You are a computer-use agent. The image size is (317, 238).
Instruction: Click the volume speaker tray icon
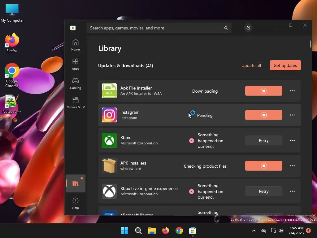[x=280, y=231]
